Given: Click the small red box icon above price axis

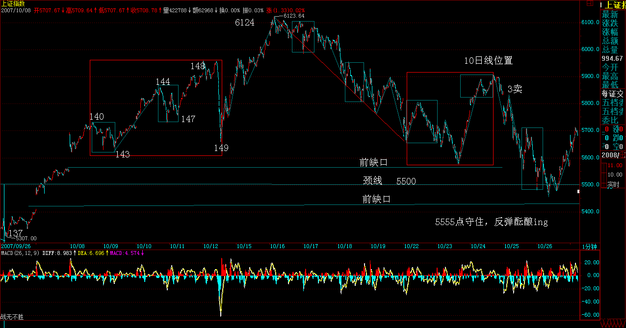Looking at the screenshot, I should (589, 3).
